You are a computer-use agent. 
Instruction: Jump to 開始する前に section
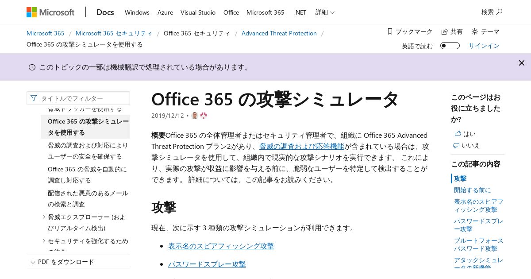click(473, 190)
